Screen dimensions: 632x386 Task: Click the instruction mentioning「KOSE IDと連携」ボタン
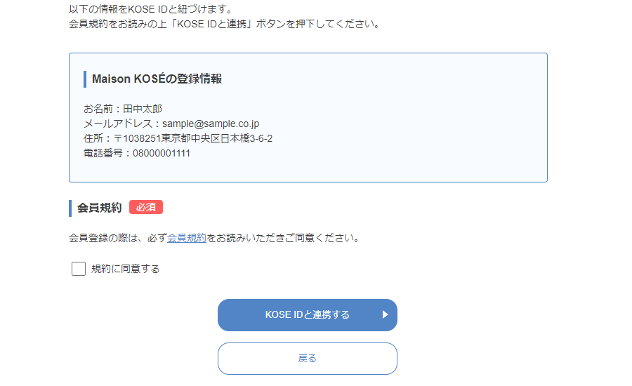(225, 24)
